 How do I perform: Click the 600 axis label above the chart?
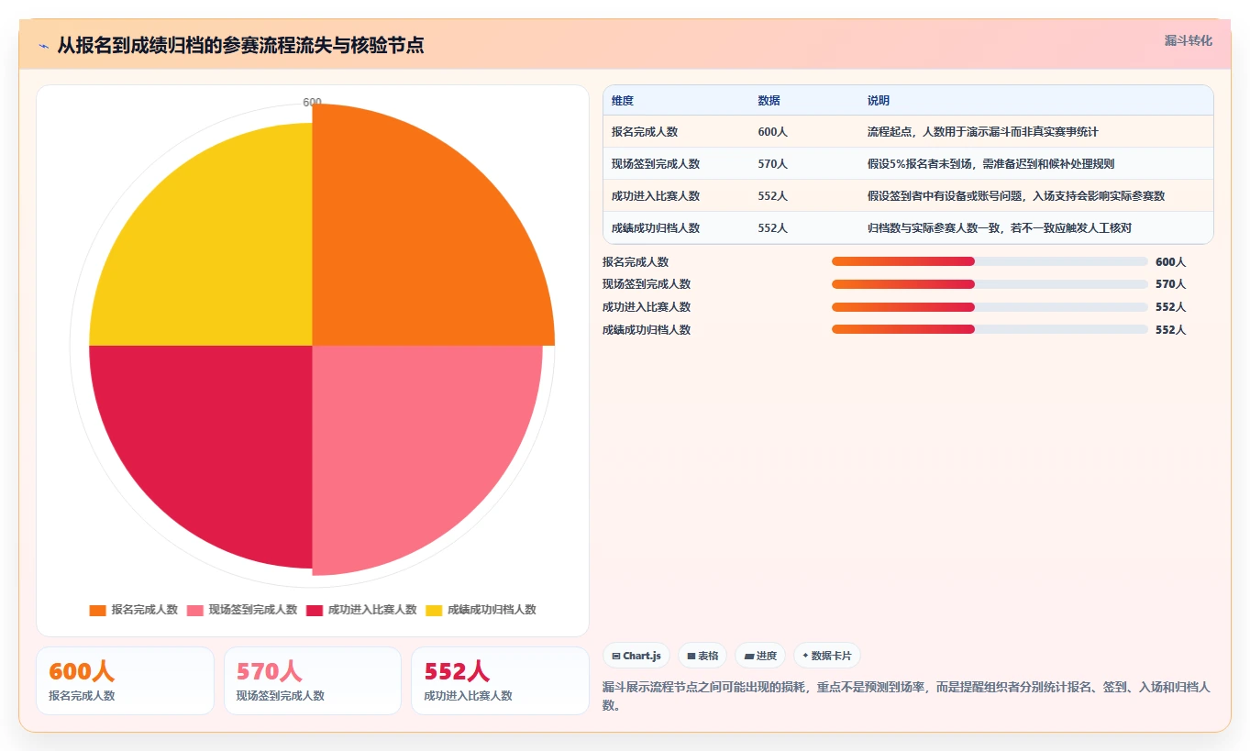click(312, 103)
